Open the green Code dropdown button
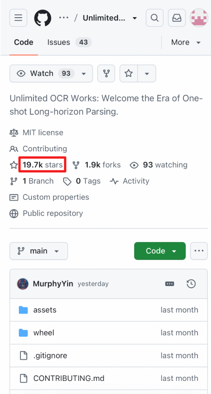Image resolution: width=211 pixels, height=394 pixels. 160,251
